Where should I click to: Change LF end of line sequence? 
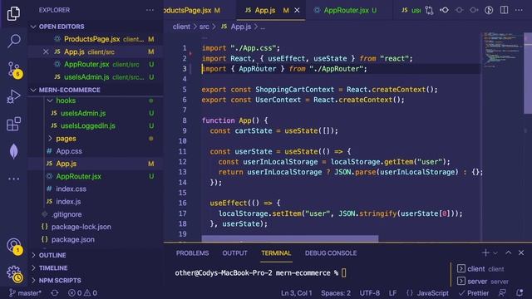[392, 293]
